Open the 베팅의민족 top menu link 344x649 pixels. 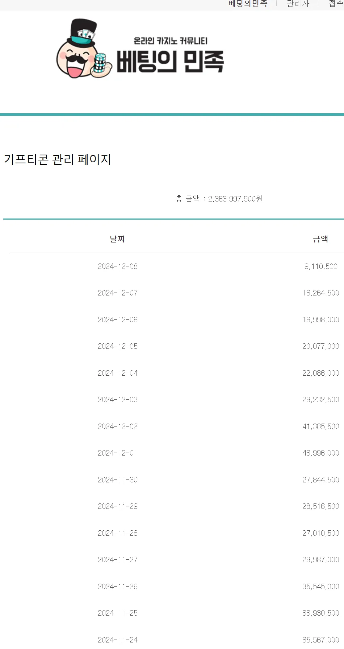point(248,4)
